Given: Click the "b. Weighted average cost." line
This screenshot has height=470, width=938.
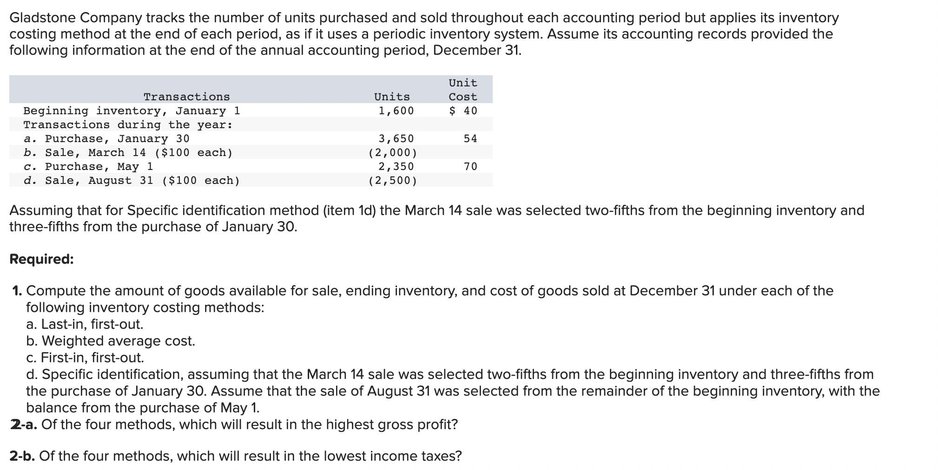Looking at the screenshot, I should 111,340.
